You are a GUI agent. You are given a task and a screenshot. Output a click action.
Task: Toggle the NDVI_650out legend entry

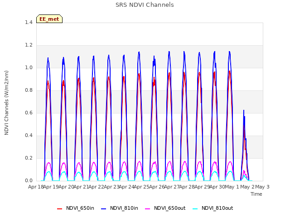tap(165, 208)
